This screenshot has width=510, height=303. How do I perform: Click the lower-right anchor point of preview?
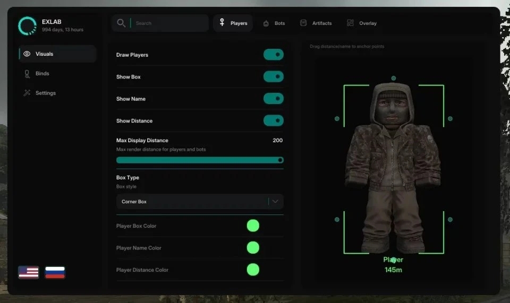450,220
